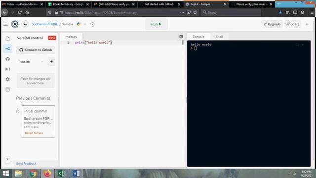Open the repl history clock icon
This screenshot has width=316, height=178.
[92, 24]
